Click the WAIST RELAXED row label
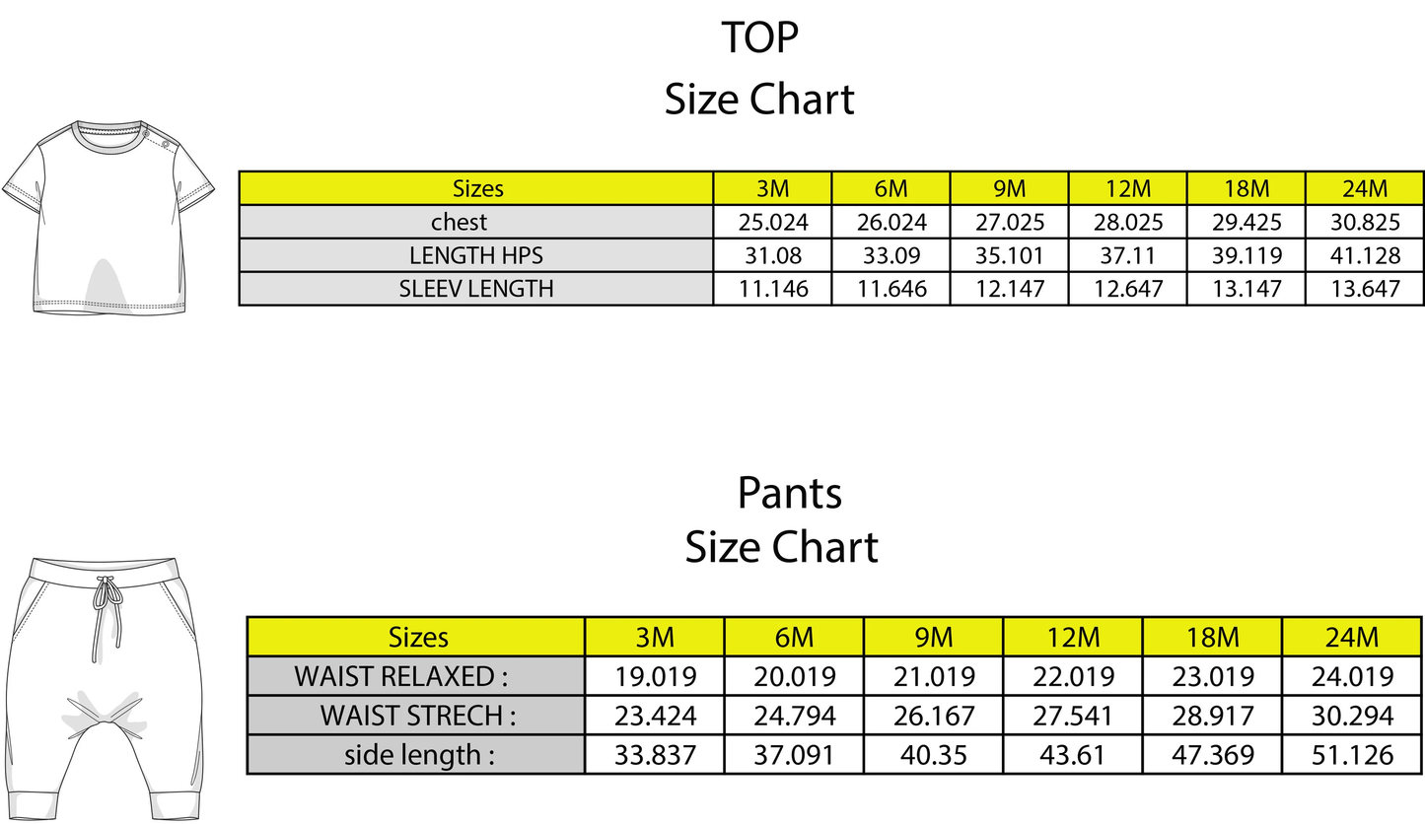This screenshot has height=824, width=1425. click(401, 676)
